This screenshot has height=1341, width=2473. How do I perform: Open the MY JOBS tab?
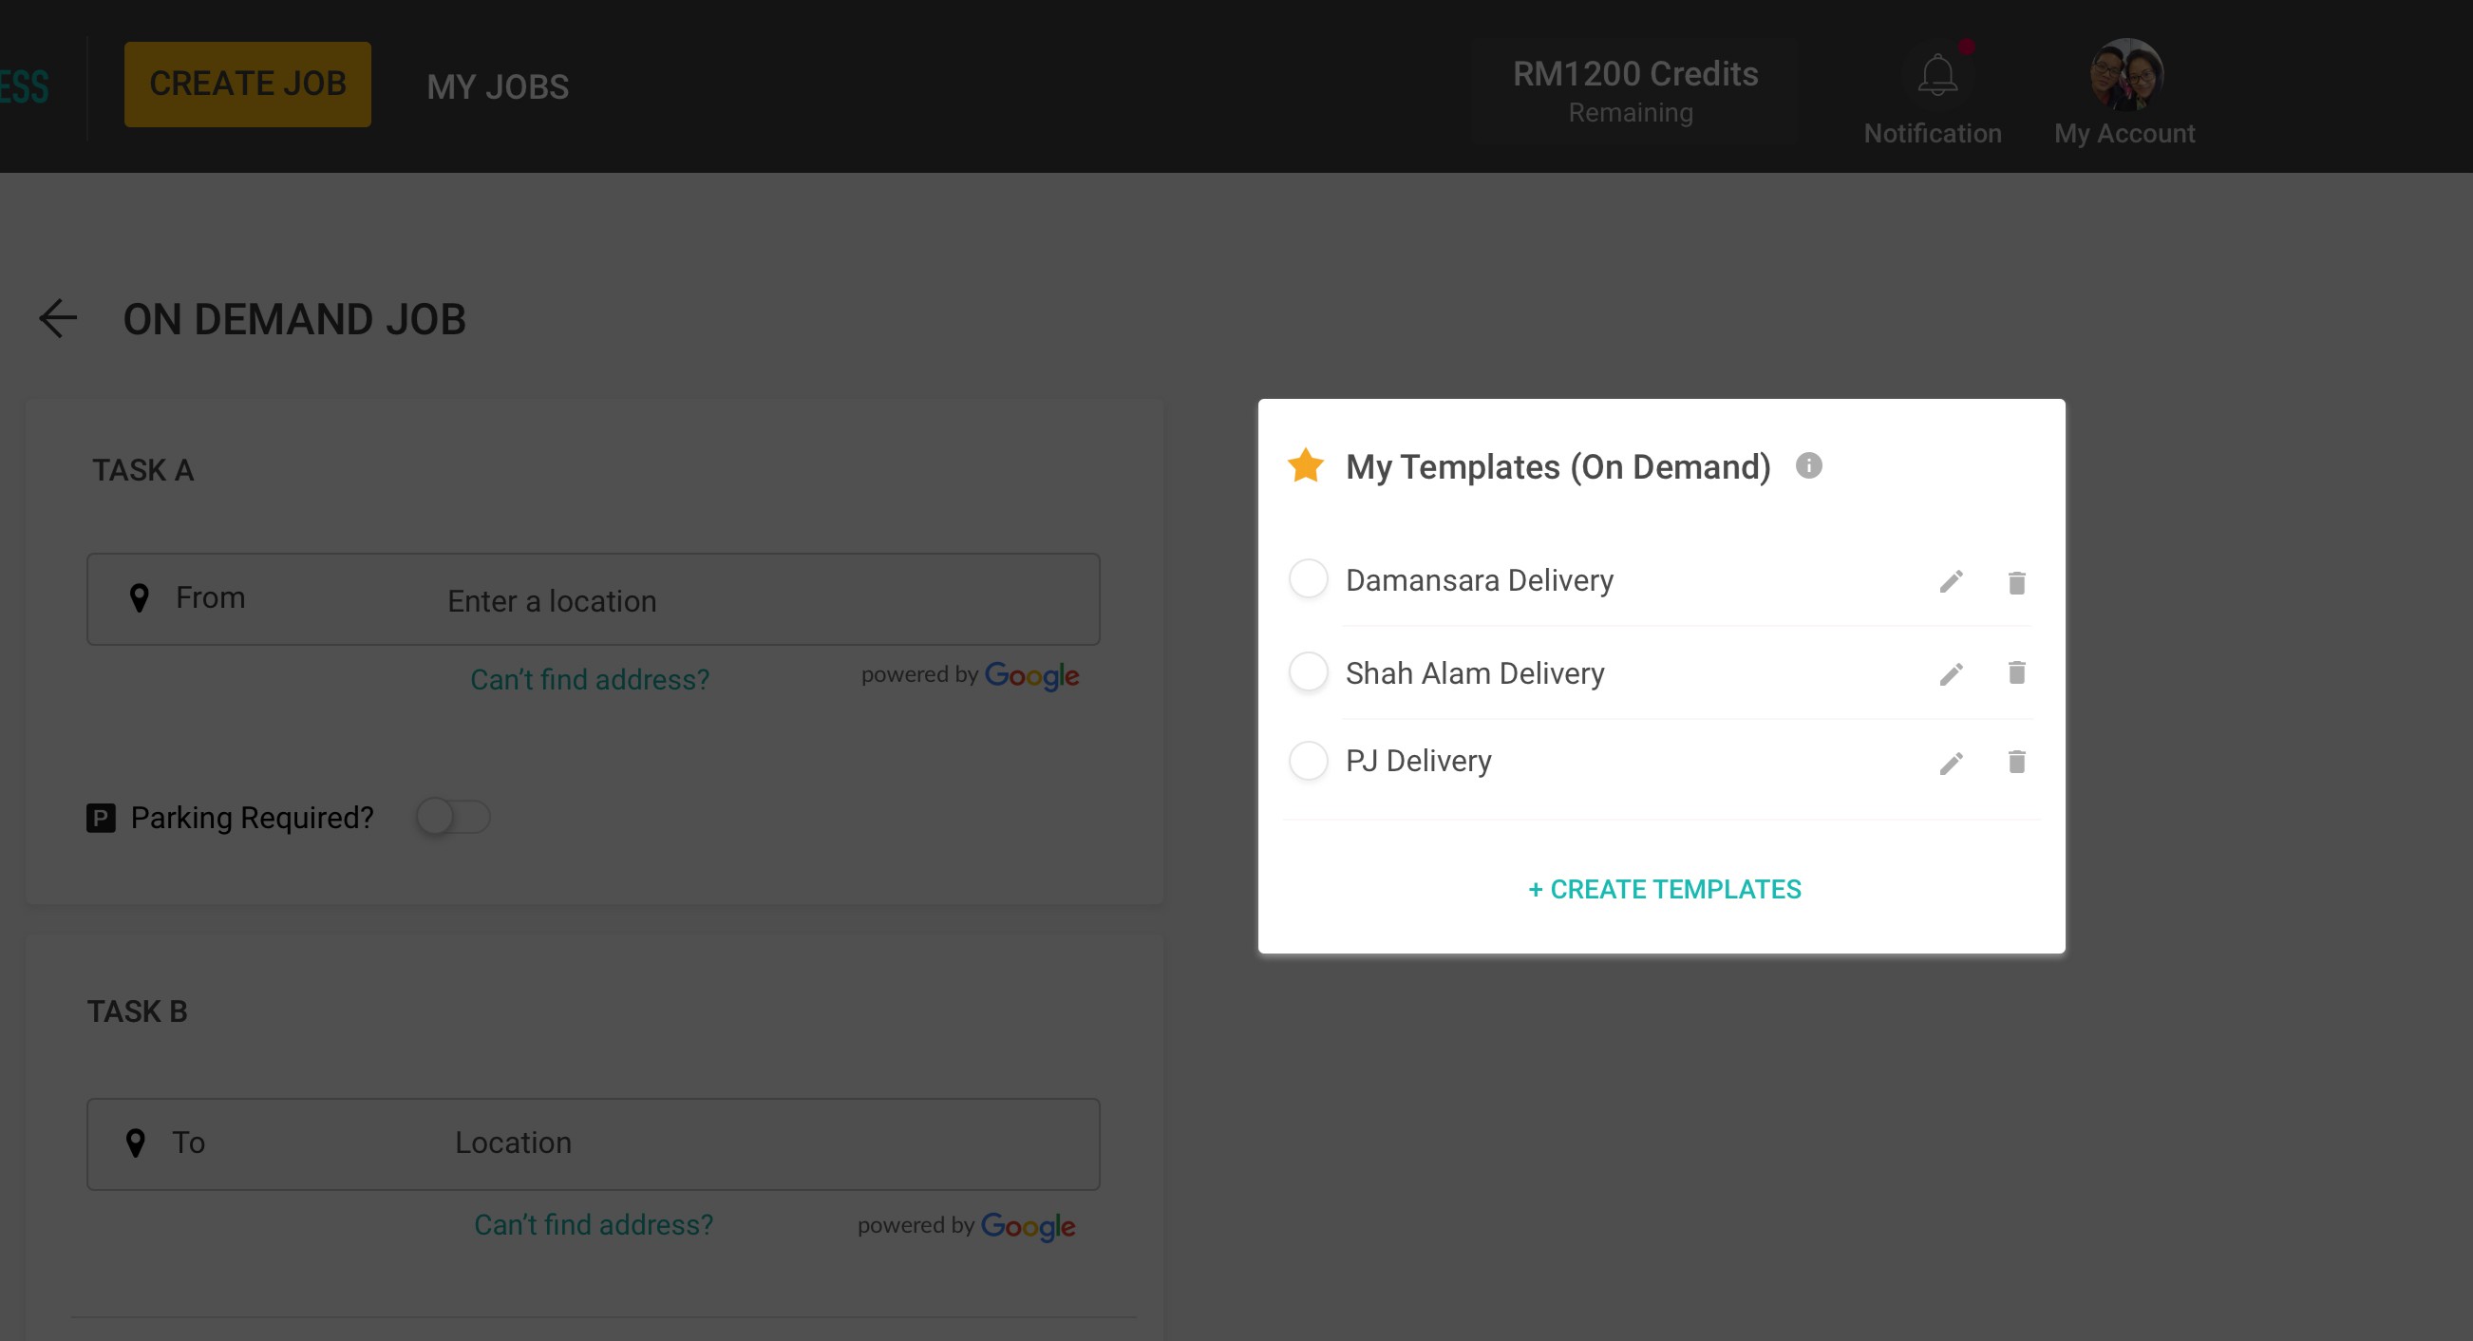[498, 87]
